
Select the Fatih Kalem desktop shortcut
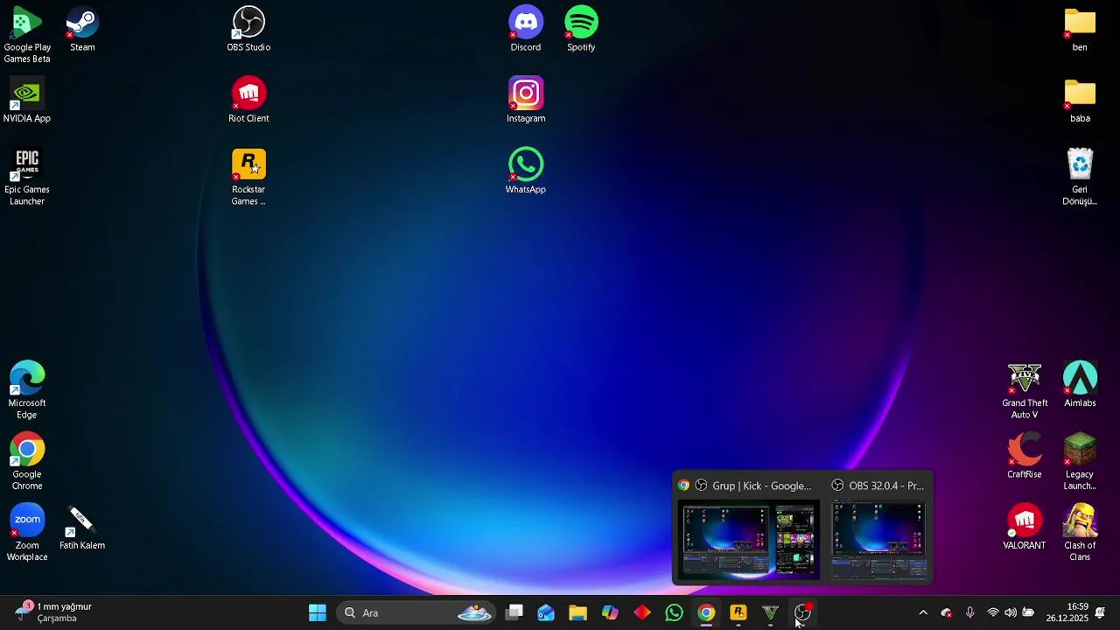[82, 528]
